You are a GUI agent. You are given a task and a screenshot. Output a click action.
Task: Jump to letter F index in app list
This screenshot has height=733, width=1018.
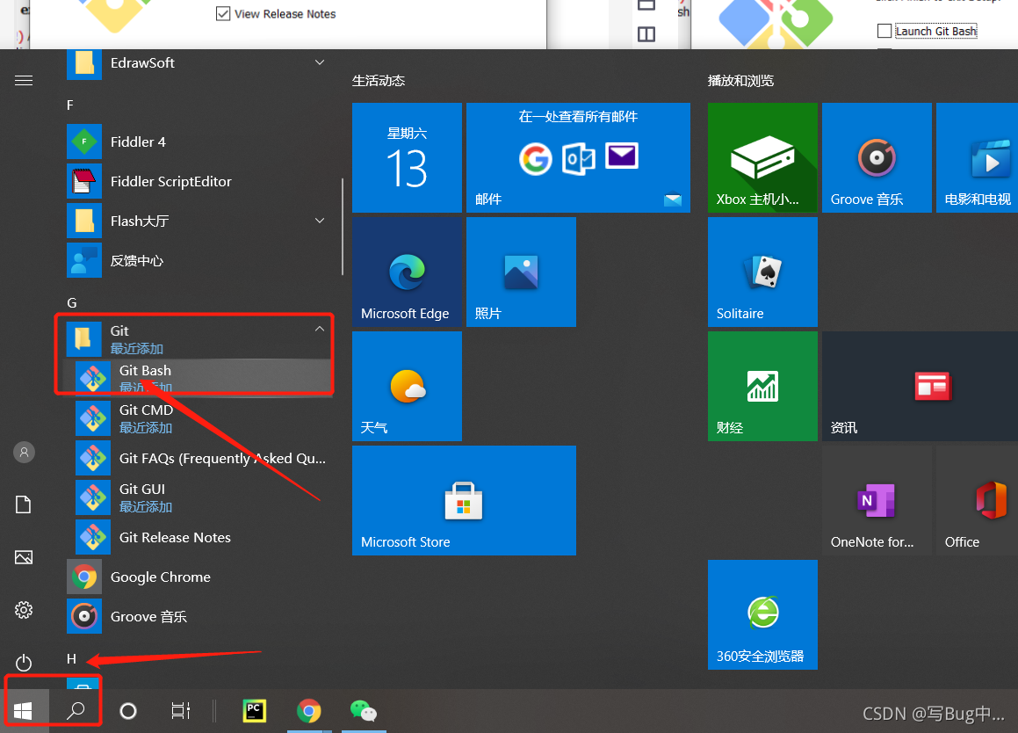coord(70,105)
